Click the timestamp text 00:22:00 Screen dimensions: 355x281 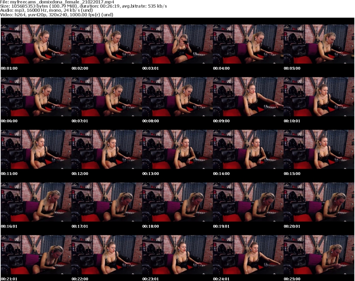(80, 279)
